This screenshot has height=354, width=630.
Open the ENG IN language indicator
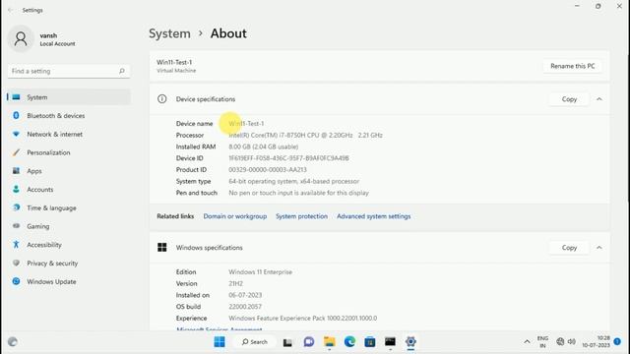542,342
